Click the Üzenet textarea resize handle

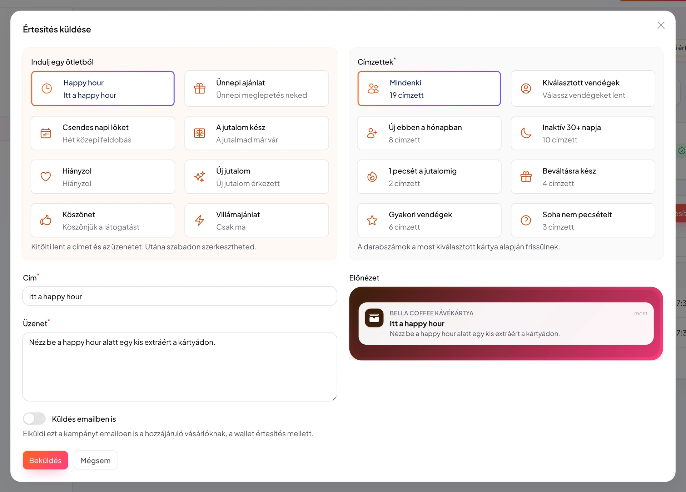(334, 398)
